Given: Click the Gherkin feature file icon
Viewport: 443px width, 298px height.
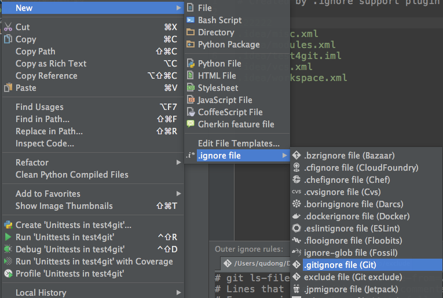Looking at the screenshot, I should pyautogui.click(x=191, y=124).
